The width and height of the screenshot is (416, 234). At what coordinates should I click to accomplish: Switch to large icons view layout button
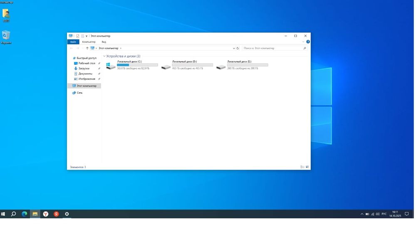coord(307,167)
